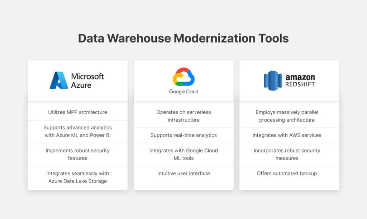Click the Google Cloud wordmark below logo
The image size is (367, 219).
[184, 92]
